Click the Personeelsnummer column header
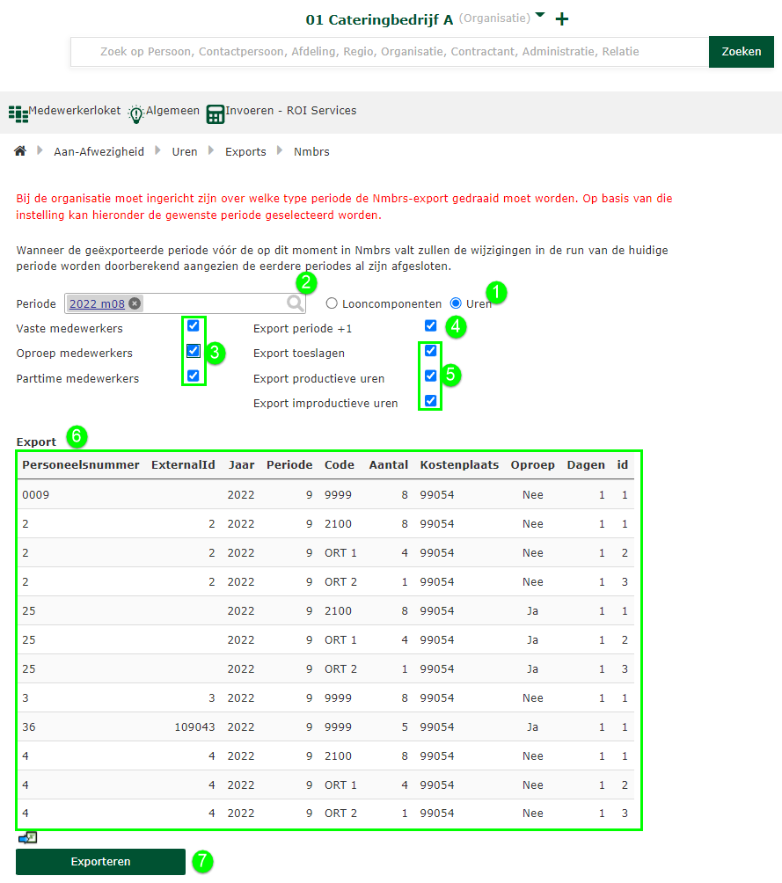 [x=81, y=464]
